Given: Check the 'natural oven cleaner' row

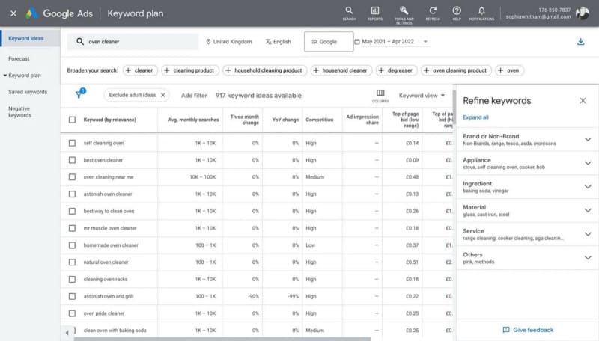Looking at the screenshot, I should pyautogui.click(x=72, y=262).
